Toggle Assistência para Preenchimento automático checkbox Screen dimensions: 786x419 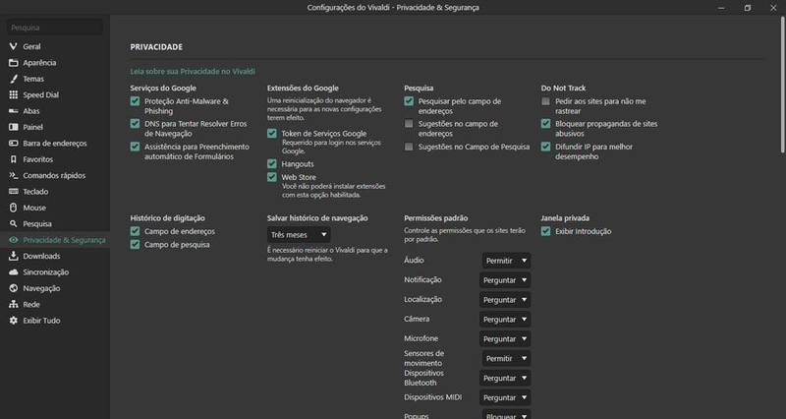[x=135, y=147]
